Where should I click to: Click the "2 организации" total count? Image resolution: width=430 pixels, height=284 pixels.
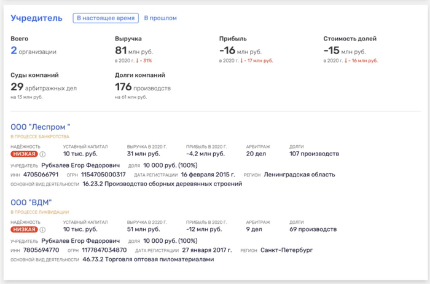pyautogui.click(x=33, y=51)
